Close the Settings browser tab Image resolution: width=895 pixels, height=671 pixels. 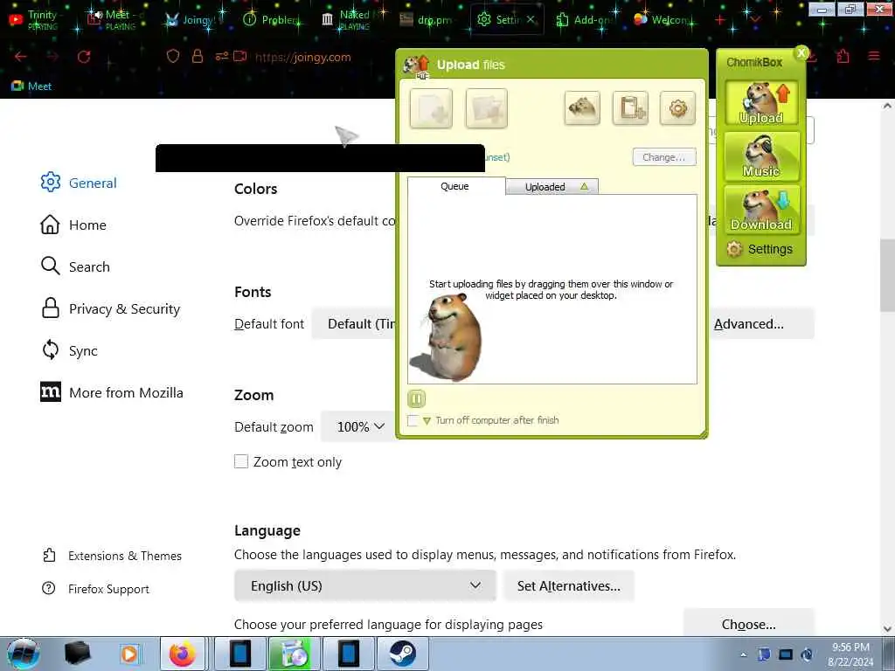[x=531, y=19]
